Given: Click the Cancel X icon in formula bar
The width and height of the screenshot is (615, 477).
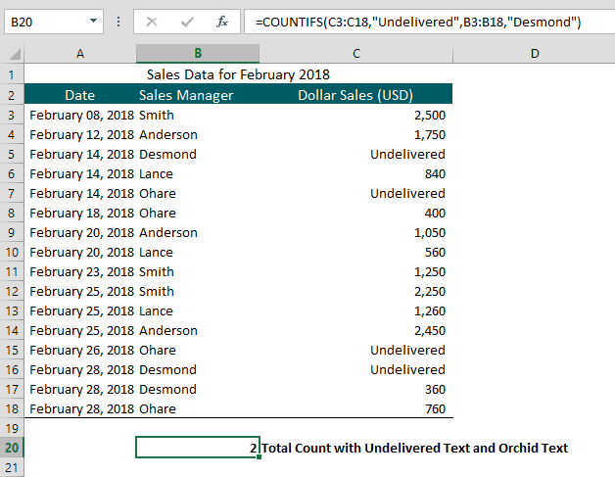Looking at the screenshot, I should (x=152, y=22).
